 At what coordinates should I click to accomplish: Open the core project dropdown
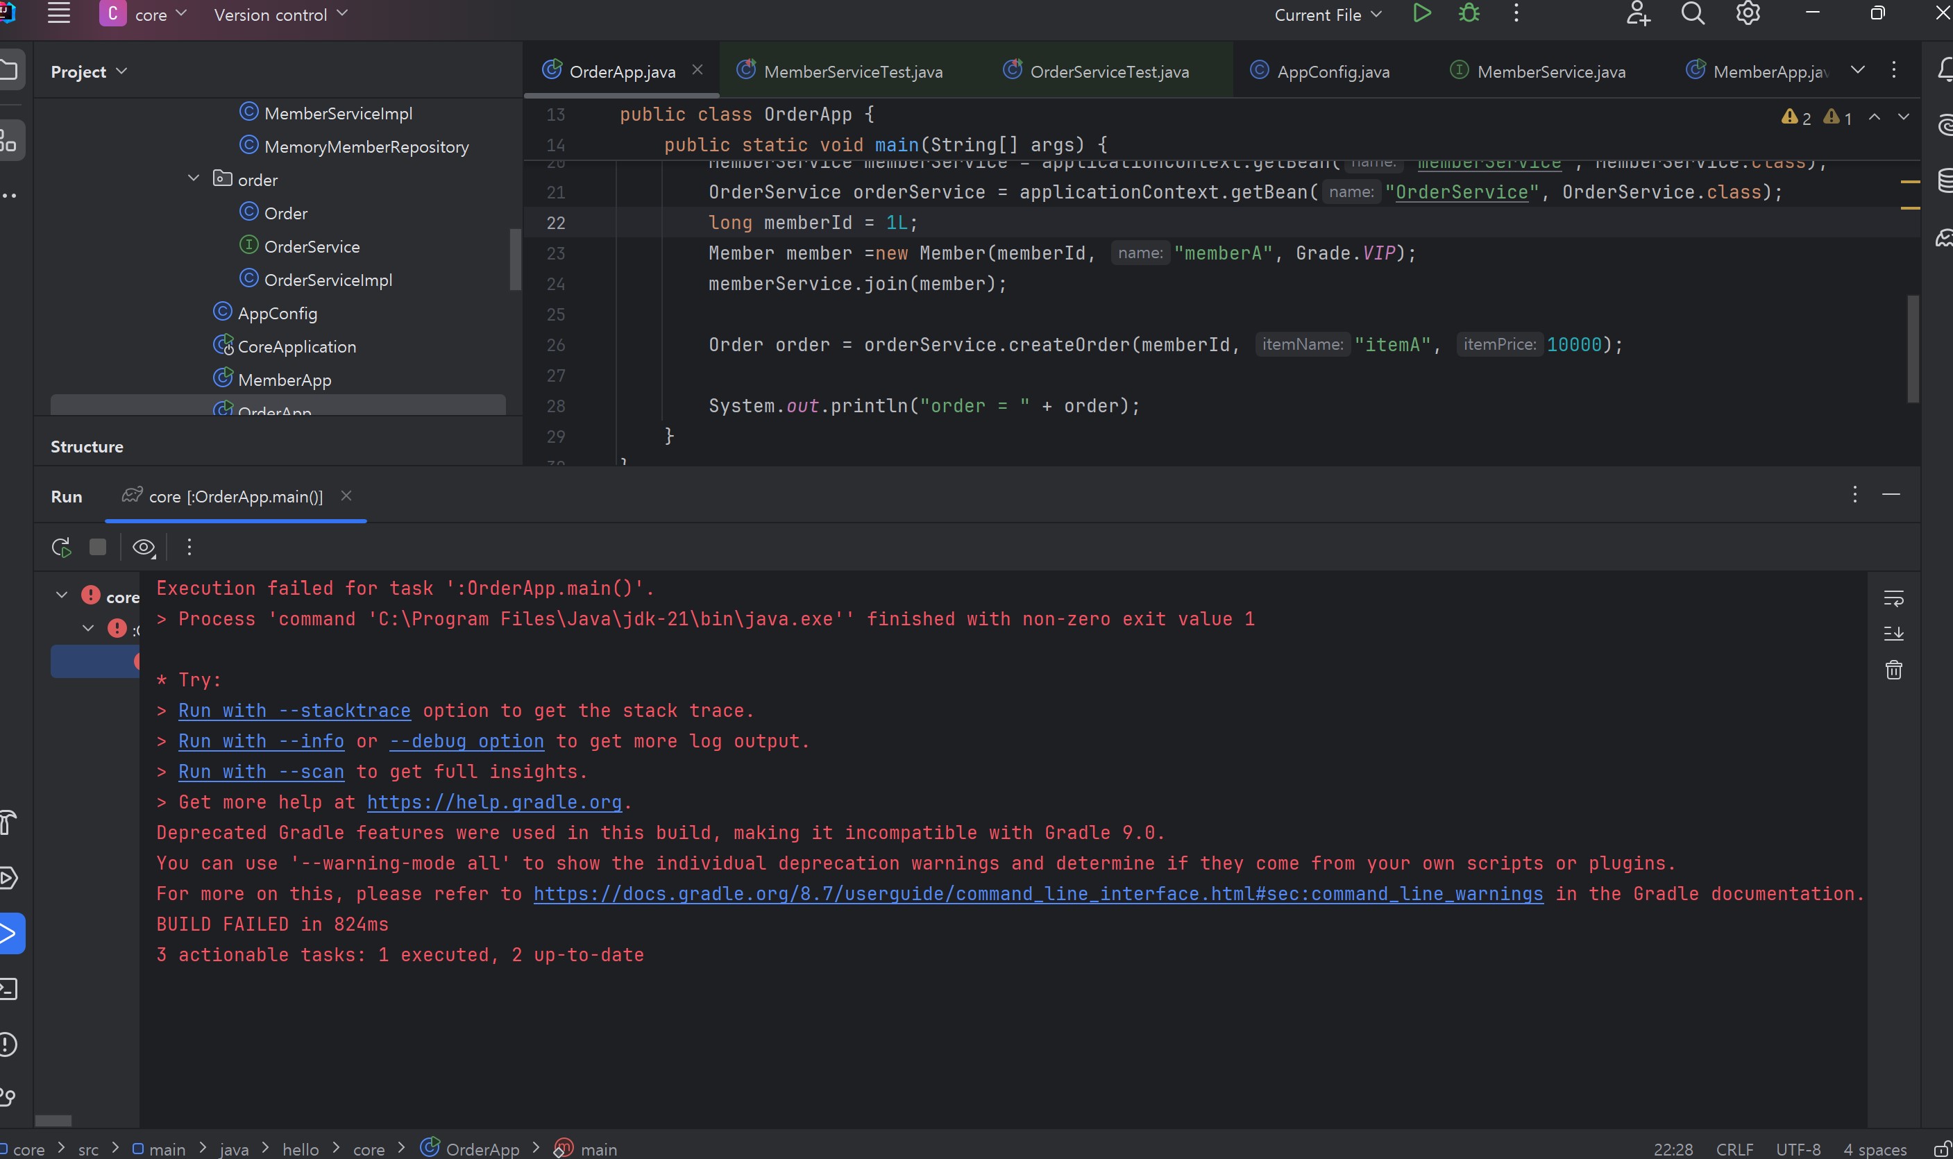tap(144, 14)
